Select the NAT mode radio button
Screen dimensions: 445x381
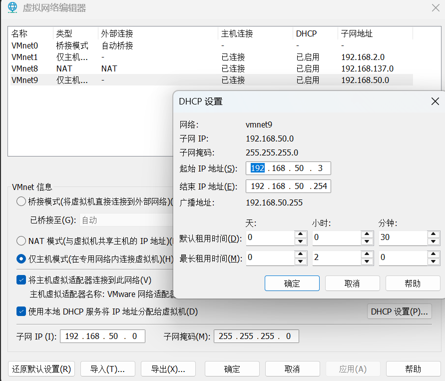pos(21,240)
